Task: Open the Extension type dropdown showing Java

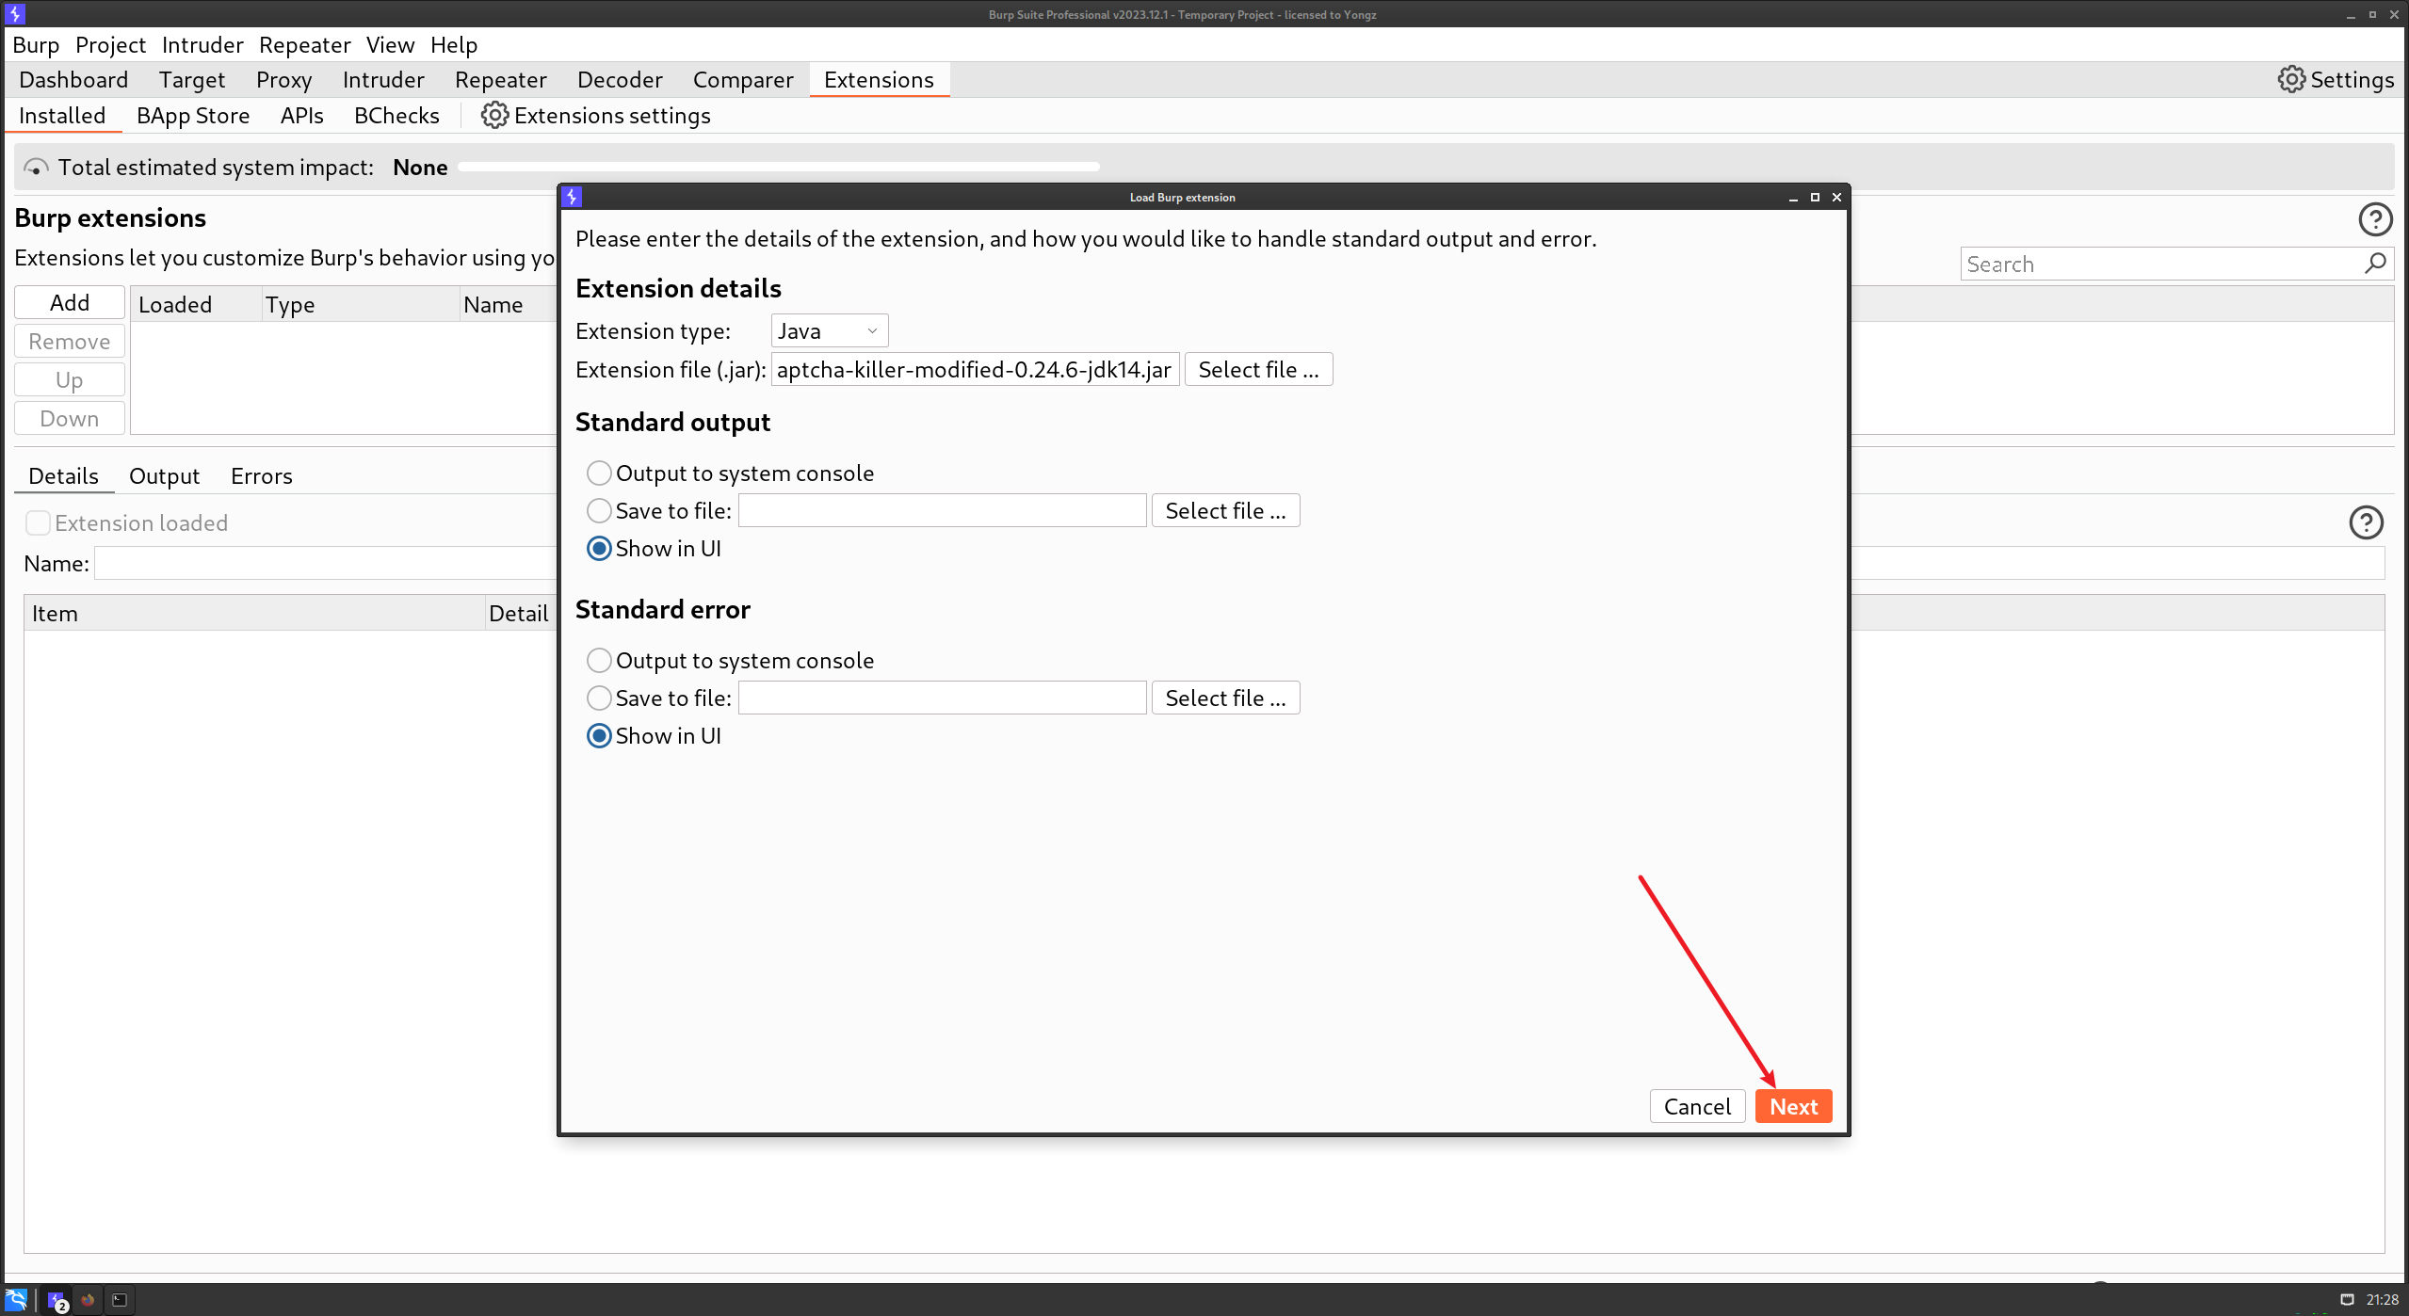Action: click(x=829, y=330)
